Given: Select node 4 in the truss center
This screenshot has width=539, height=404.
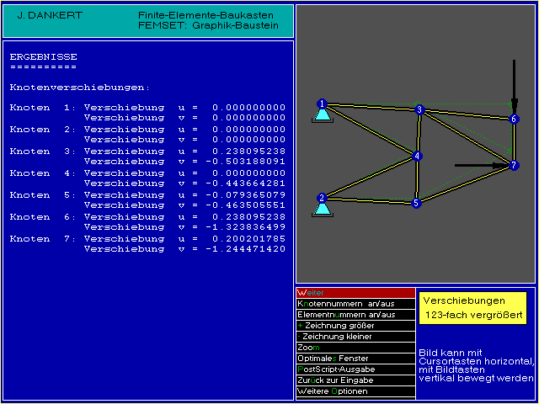Looking at the screenshot, I should point(416,156).
